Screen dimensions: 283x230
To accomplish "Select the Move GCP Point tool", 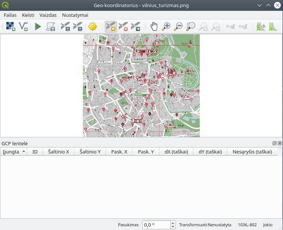I will click(x=136, y=27).
